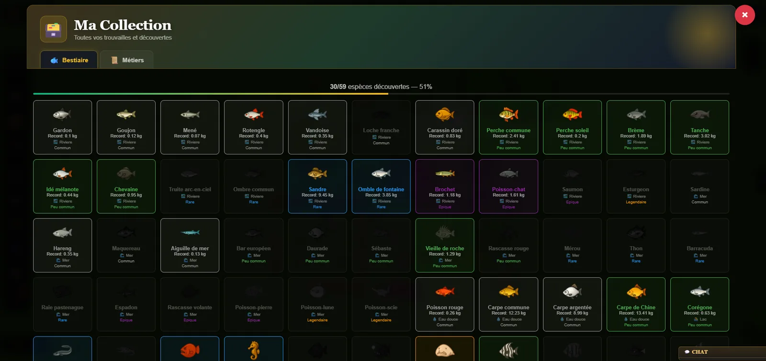Select the Daurade card name
Screen dimensions: 766x361
[317, 249]
